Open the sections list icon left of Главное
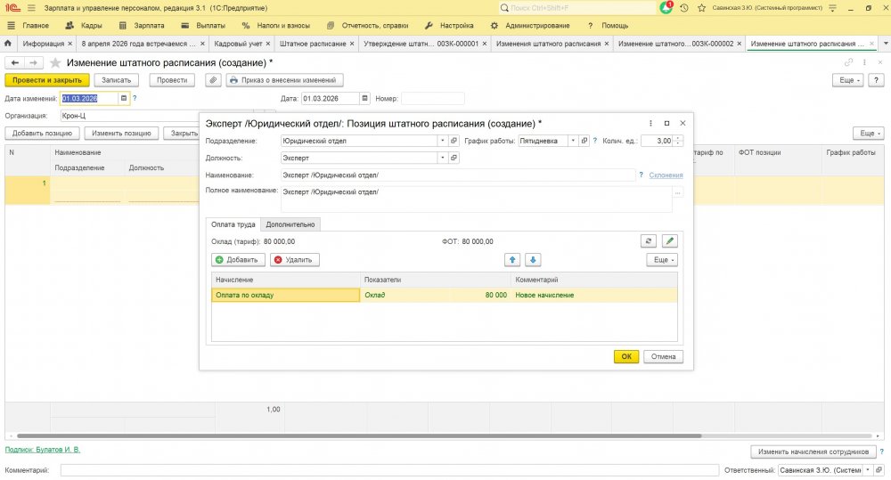Image resolution: width=891 pixels, height=480 pixels. coord(11,26)
